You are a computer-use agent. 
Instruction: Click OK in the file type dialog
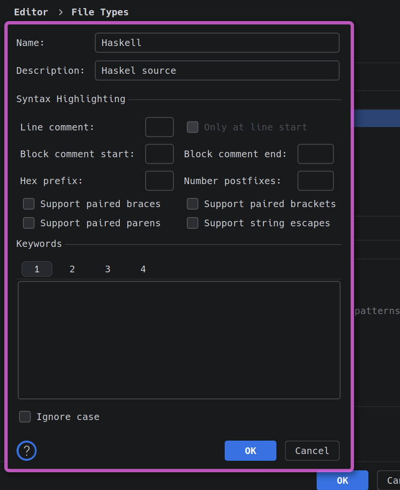pyautogui.click(x=251, y=451)
